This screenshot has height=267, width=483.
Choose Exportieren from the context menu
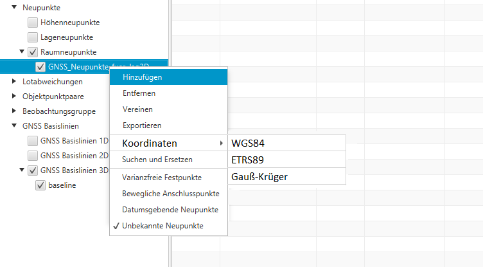(141, 125)
